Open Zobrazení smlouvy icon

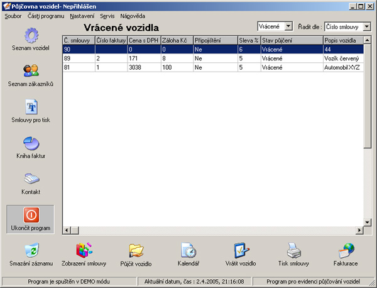pos(84,251)
